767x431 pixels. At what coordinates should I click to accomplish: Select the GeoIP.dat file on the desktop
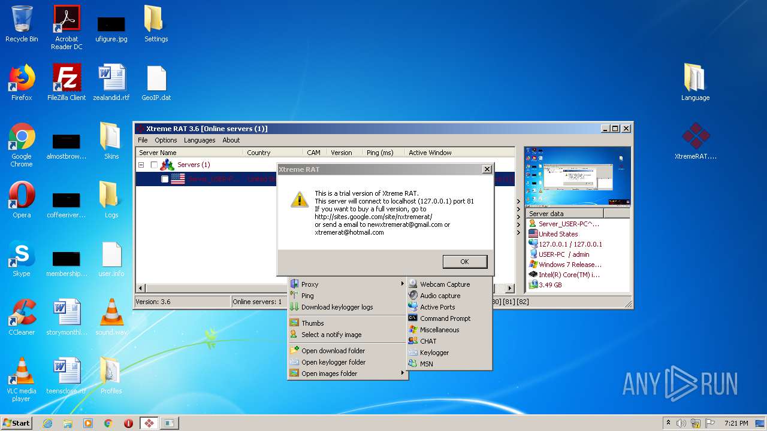[156, 83]
